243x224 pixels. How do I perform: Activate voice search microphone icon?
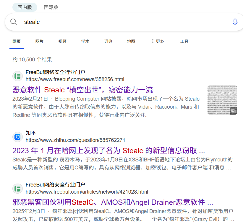point(235,22)
